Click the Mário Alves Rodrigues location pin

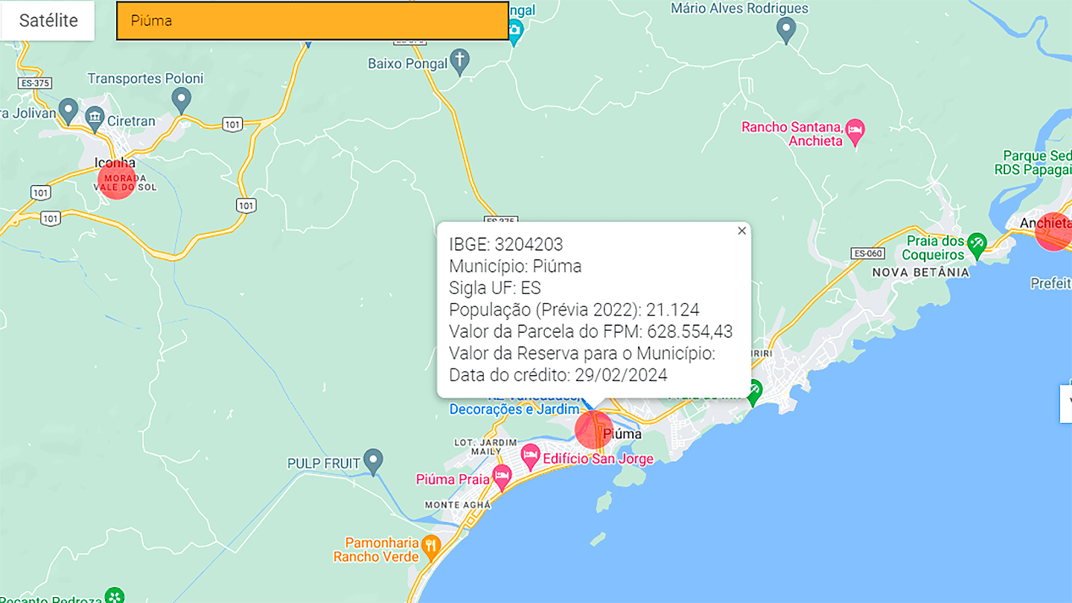(x=785, y=29)
